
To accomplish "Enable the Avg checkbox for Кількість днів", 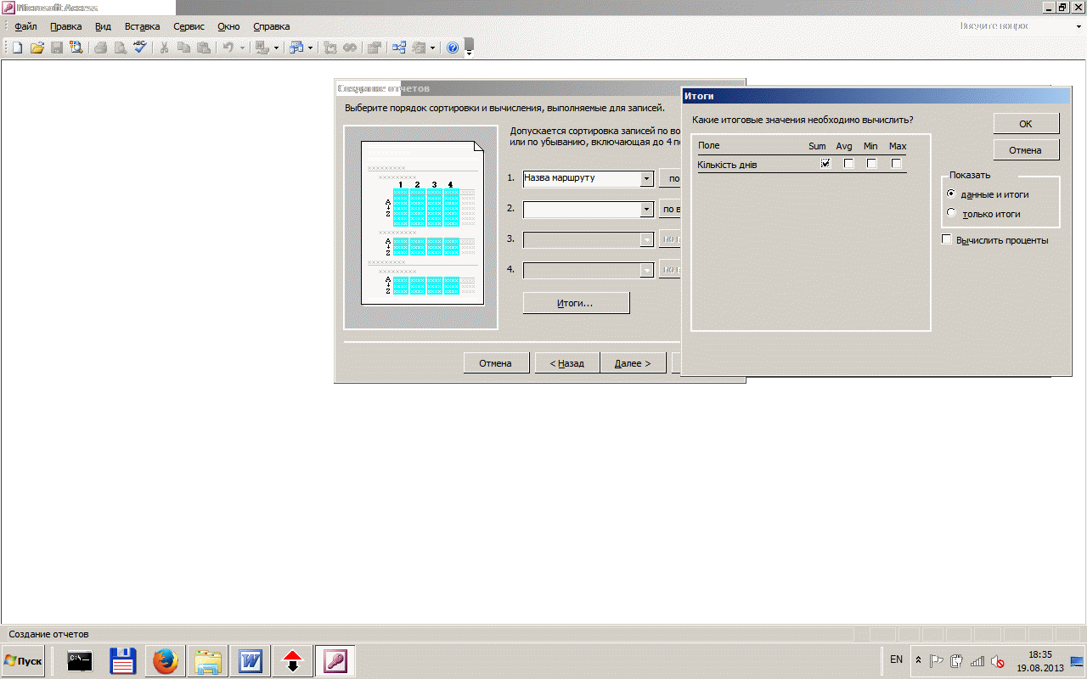I will coord(848,164).
